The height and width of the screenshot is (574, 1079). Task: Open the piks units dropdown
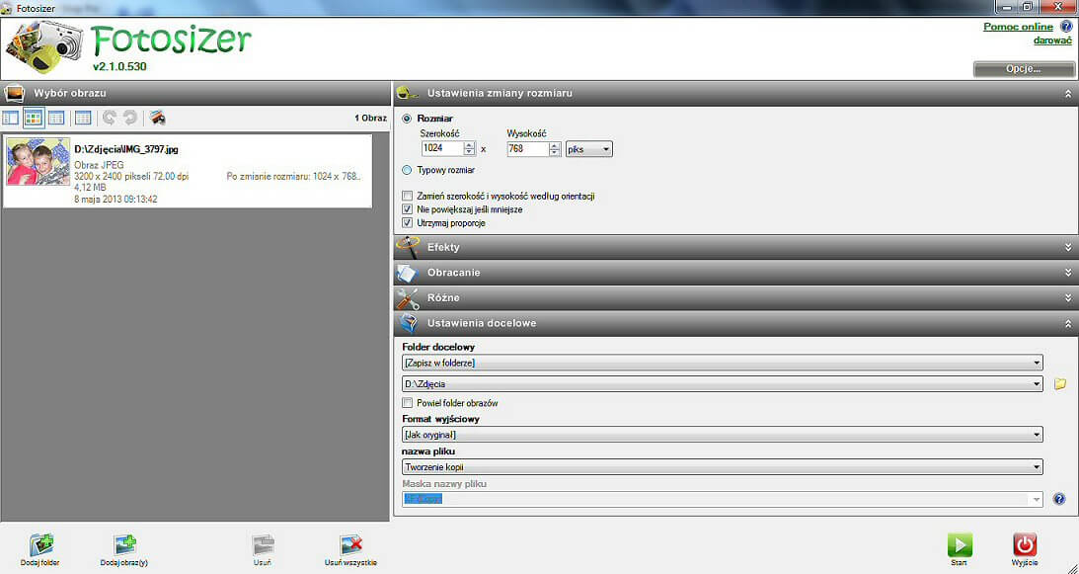coord(589,149)
